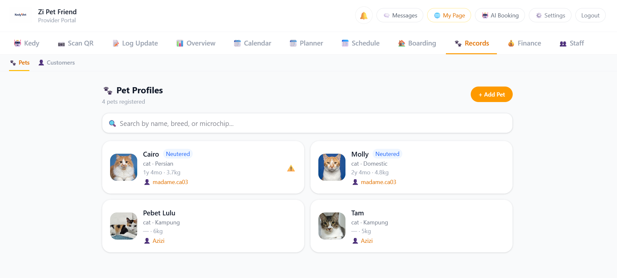
Task: Click owner icon next to Cairo's madame.ca03
Action: click(147, 182)
